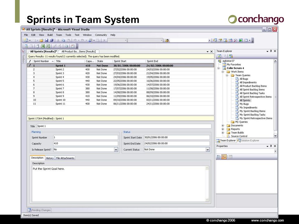Viewport: 299px width, 224px height.
Task: Open the Tools menu
Action: (68, 35)
